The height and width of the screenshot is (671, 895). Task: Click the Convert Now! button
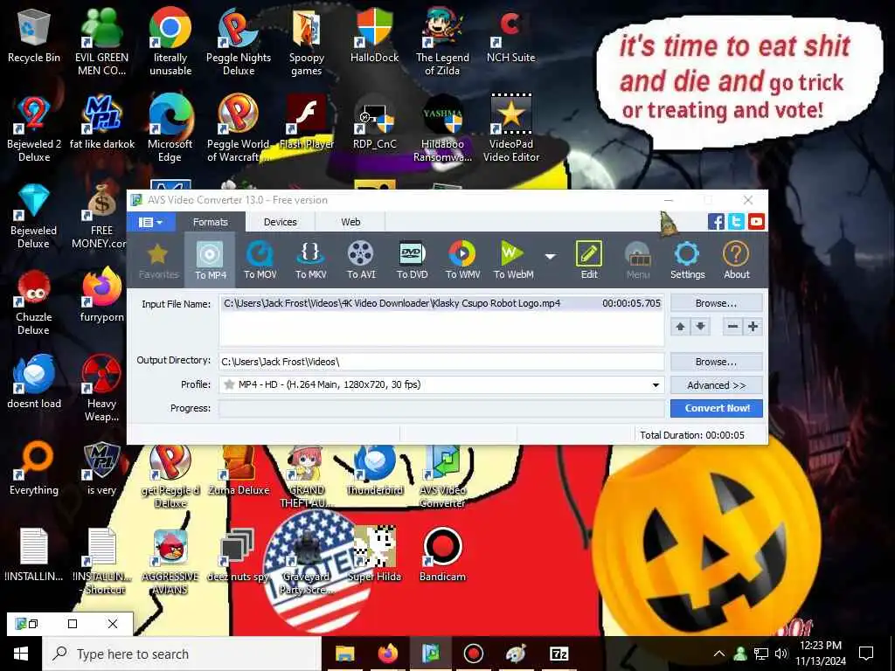717,408
